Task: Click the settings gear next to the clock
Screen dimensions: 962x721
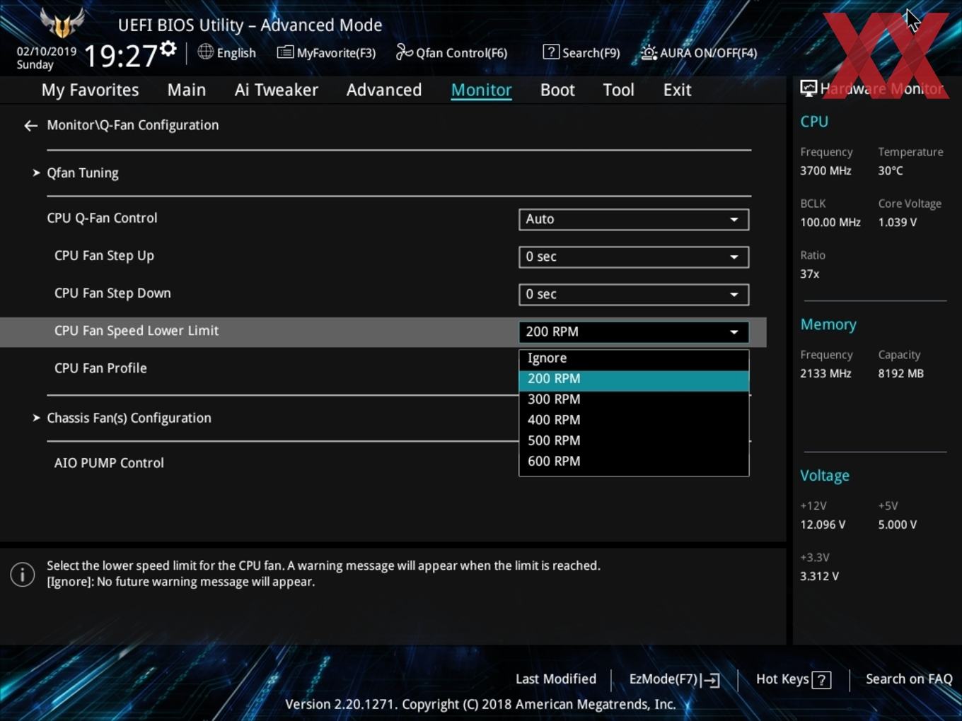Action: (168, 49)
